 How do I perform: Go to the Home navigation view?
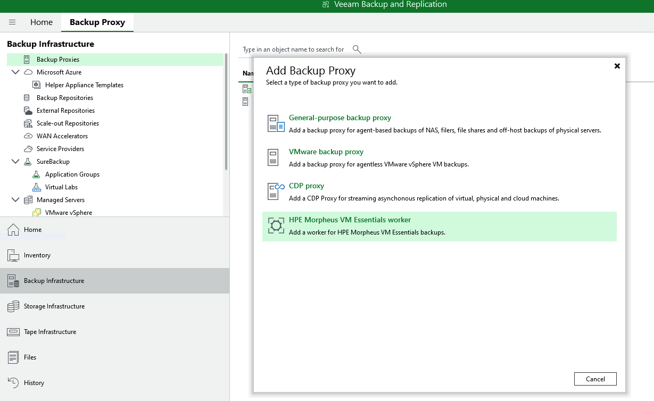[114, 230]
